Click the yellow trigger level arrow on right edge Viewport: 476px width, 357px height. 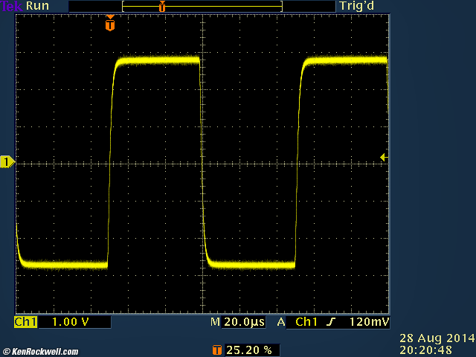pyautogui.click(x=382, y=157)
